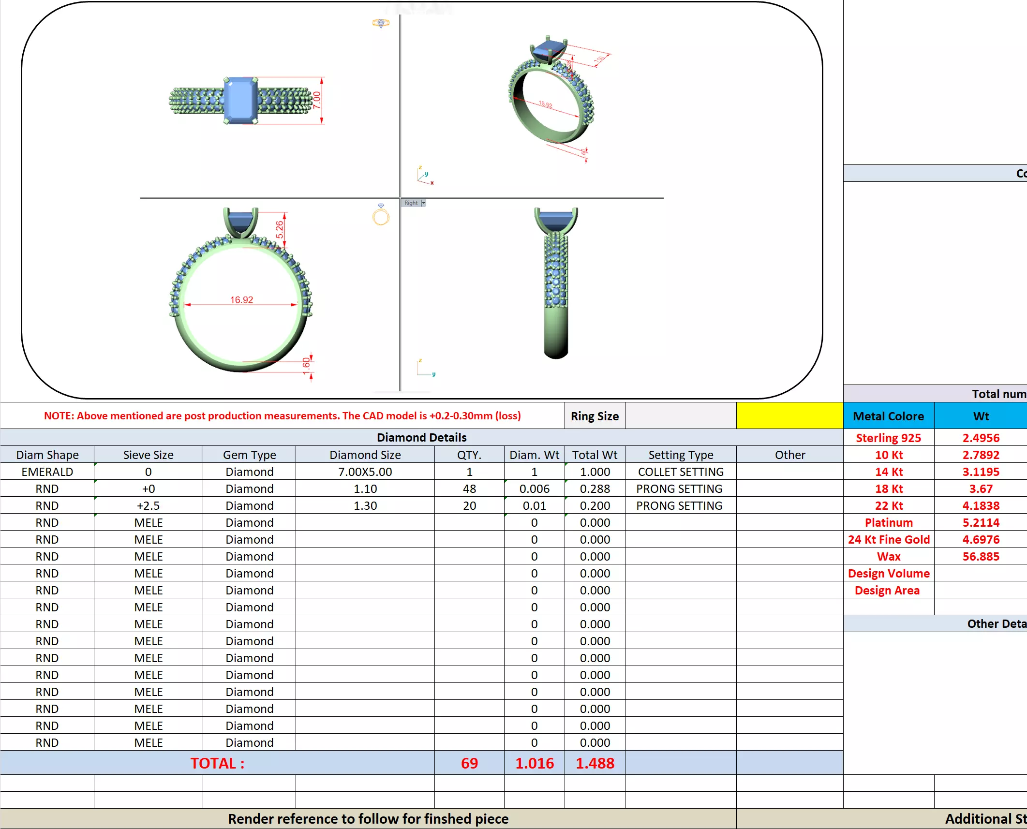Click the Sterling 925 metal cell
This screenshot has width=1027, height=829.
[x=888, y=438]
